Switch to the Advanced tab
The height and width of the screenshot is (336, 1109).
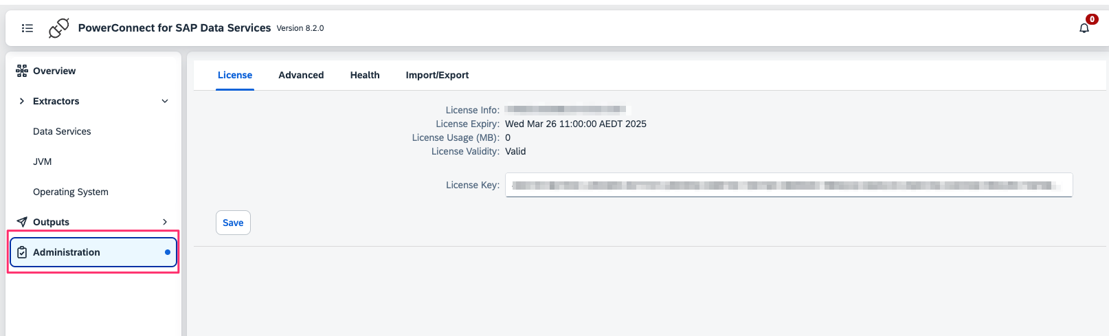tap(301, 75)
